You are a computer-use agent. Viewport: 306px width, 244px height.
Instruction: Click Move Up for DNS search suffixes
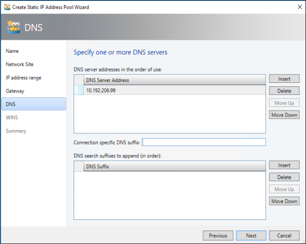pyautogui.click(x=284, y=189)
